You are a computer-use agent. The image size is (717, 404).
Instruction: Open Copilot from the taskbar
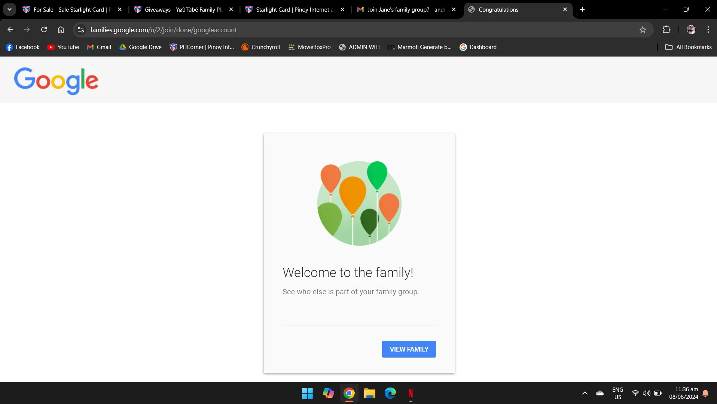tap(328, 393)
